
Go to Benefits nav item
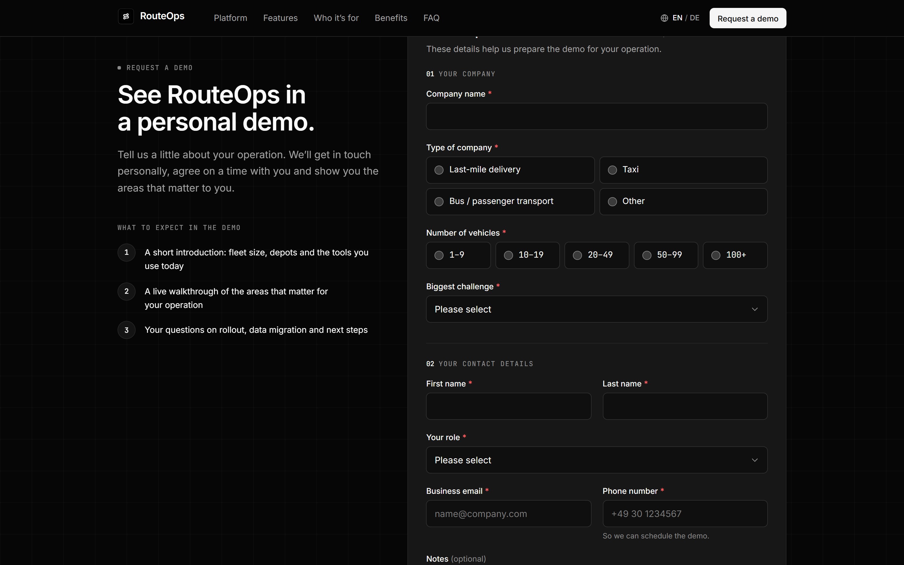pos(391,18)
